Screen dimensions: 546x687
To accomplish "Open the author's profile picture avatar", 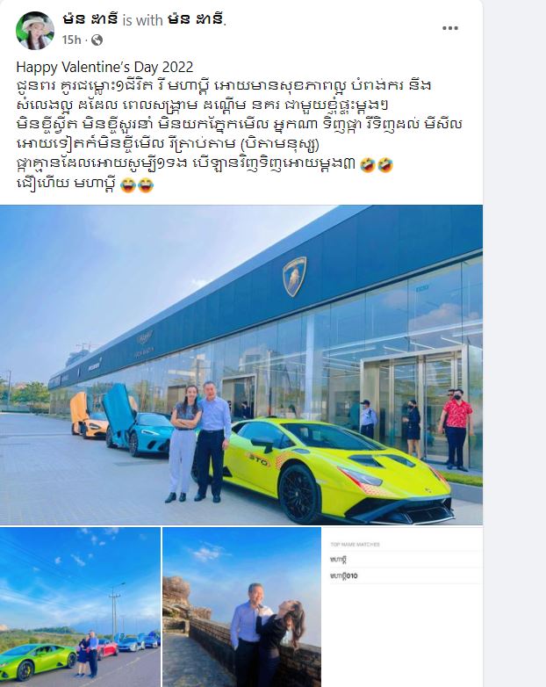I will pos(35,31).
